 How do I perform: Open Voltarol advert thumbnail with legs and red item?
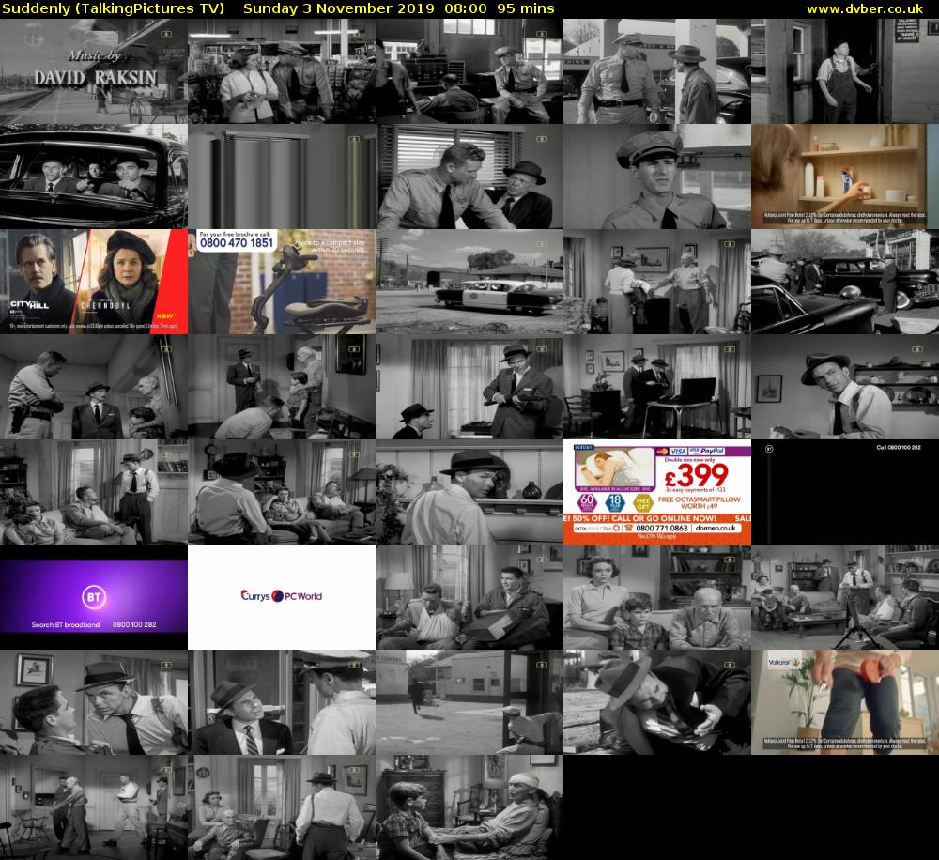(845, 702)
